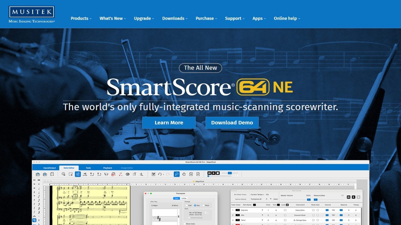Click the Set Default Tempo button
The height and width of the screenshot is (225, 401).
[240, 194]
